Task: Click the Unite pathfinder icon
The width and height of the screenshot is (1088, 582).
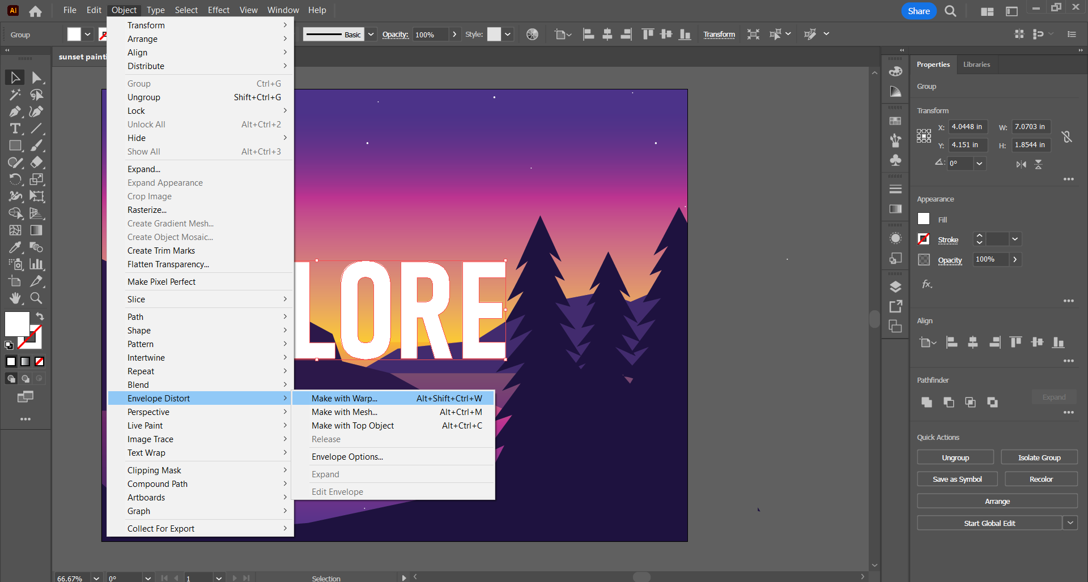Action: [x=926, y=402]
